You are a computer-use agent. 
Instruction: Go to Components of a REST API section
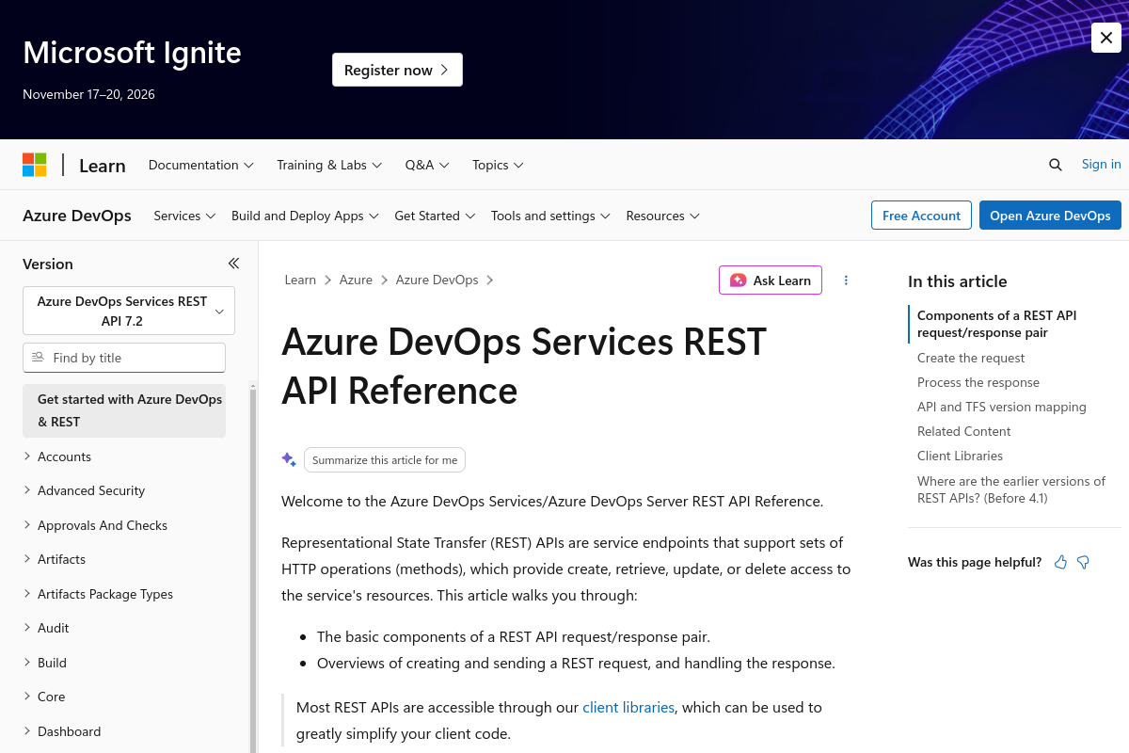[x=997, y=324]
